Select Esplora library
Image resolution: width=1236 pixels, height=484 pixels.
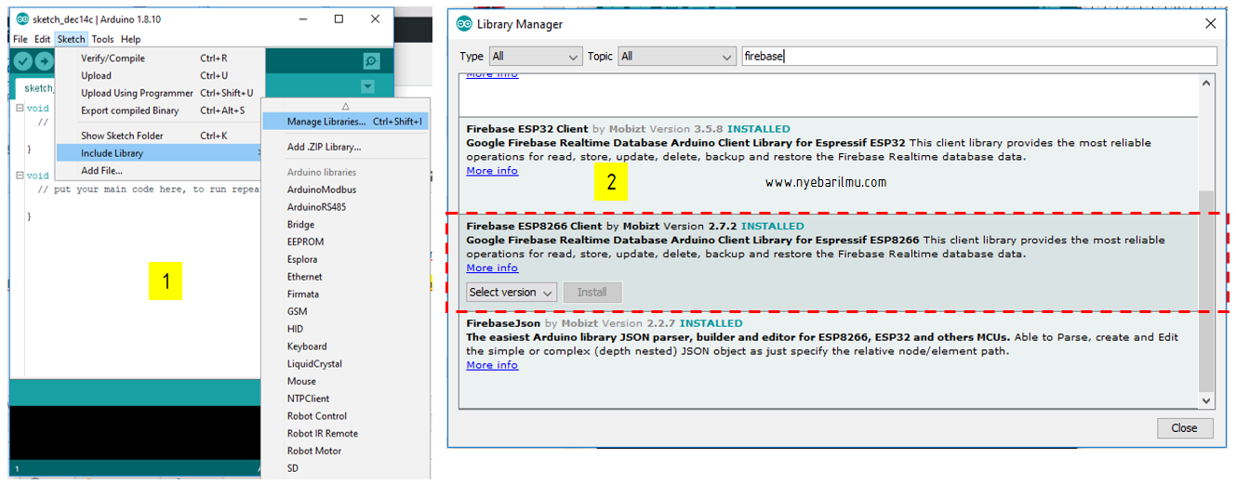coord(345,259)
